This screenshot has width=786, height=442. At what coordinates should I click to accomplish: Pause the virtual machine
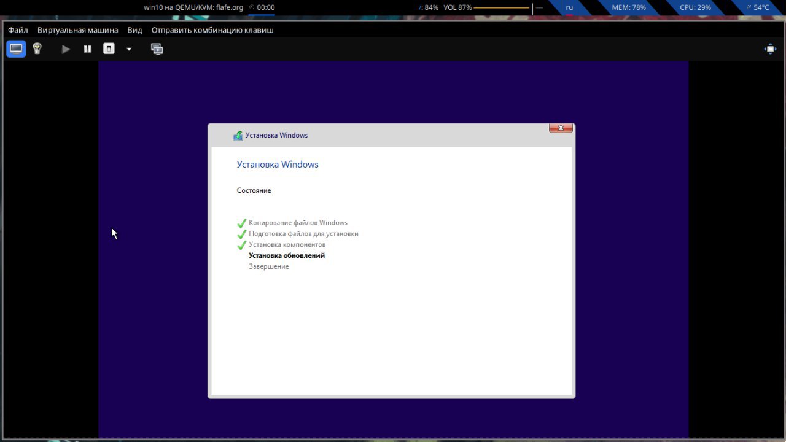(x=88, y=49)
